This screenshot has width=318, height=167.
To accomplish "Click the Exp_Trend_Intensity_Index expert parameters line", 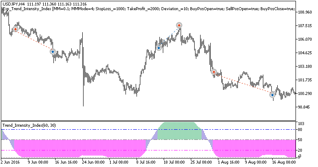I will [x=148, y=9].
